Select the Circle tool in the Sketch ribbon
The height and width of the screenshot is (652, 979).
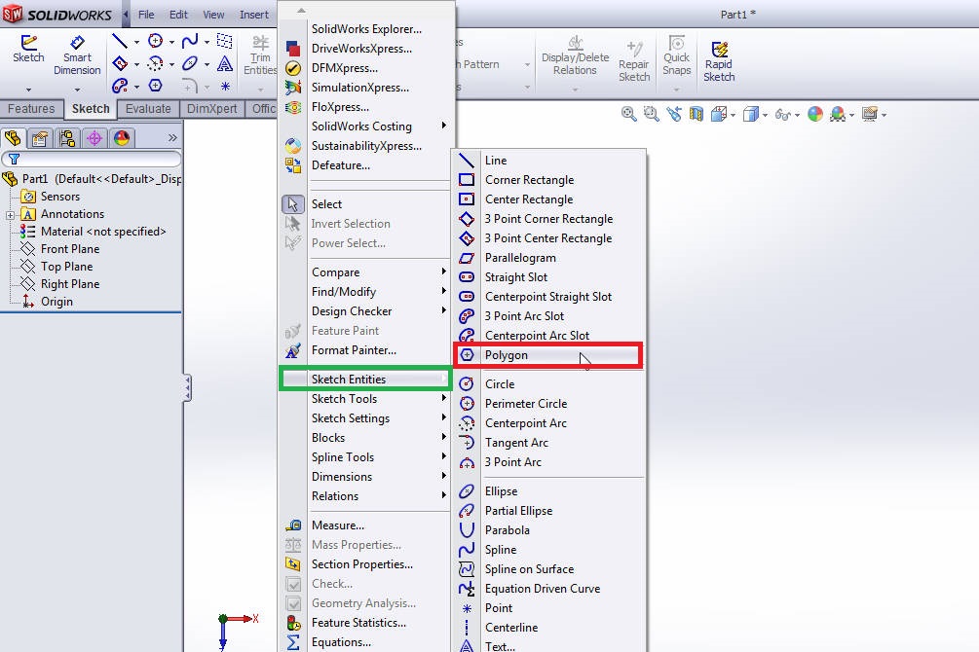tap(156, 41)
